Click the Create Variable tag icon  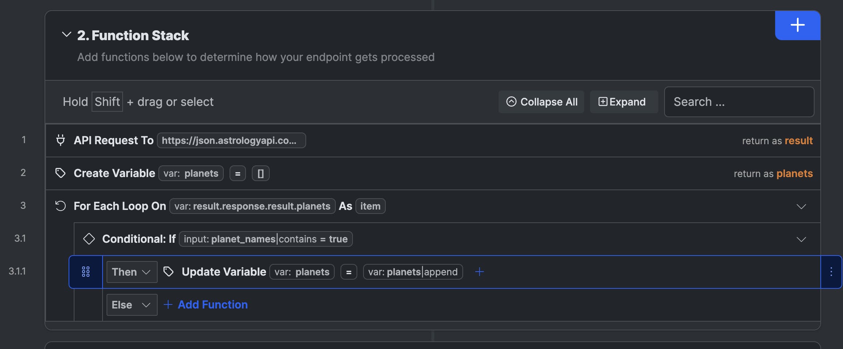click(x=60, y=173)
